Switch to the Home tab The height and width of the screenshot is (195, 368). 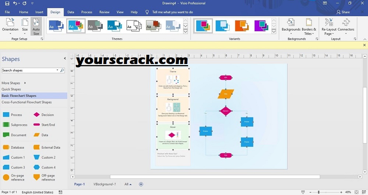click(24, 12)
